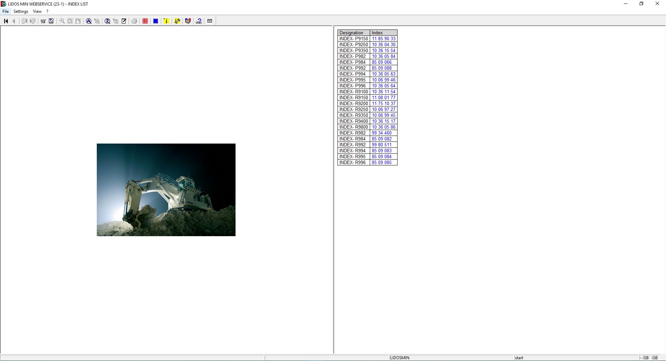Open the File menu
The image size is (666, 361).
(x=6, y=11)
